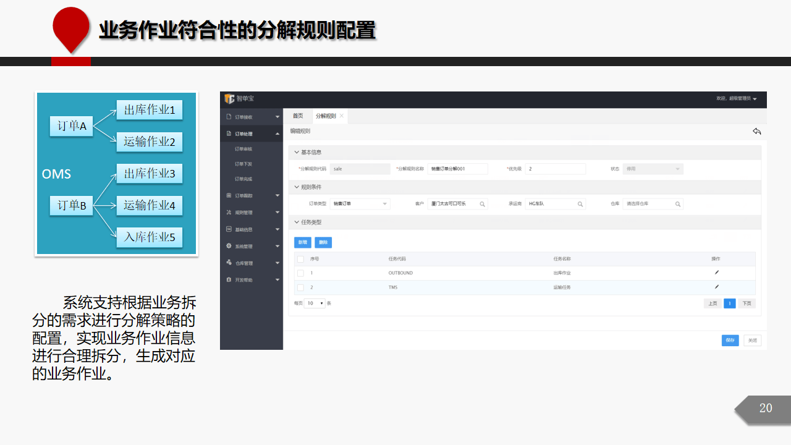The width and height of the screenshot is (791, 445).
Task: Click the 订单B box in OMS diagram
Action: pos(71,206)
